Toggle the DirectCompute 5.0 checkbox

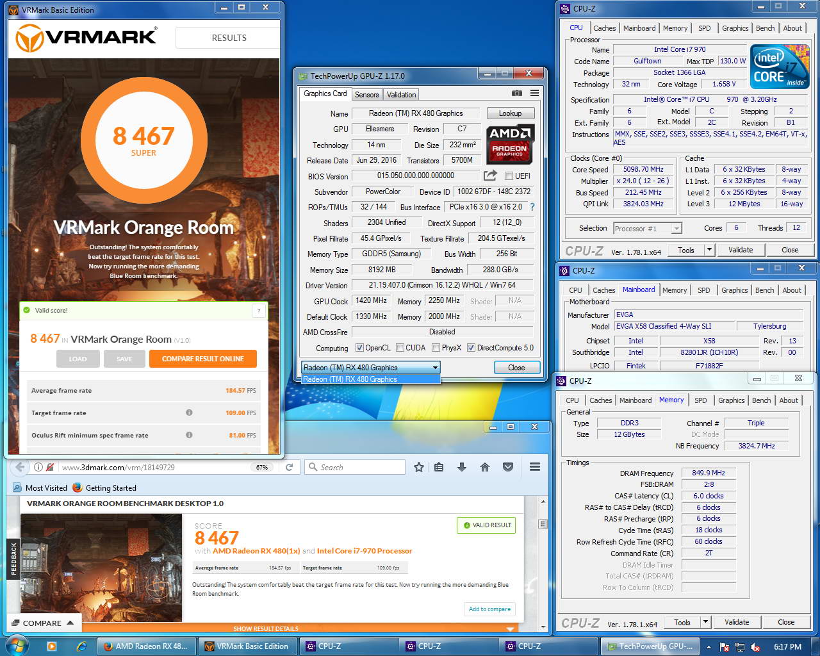[x=471, y=348]
